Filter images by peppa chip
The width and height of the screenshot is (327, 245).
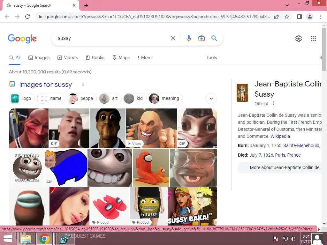tap(82, 98)
